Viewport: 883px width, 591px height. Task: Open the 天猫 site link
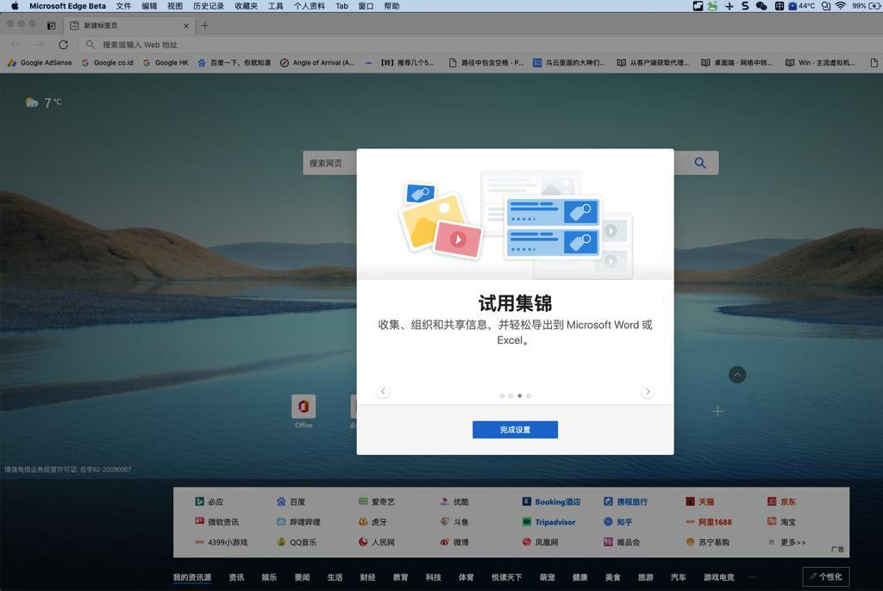(700, 501)
